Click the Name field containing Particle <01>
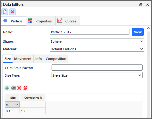The height and width of the screenshot is (119, 152). tap(89, 32)
